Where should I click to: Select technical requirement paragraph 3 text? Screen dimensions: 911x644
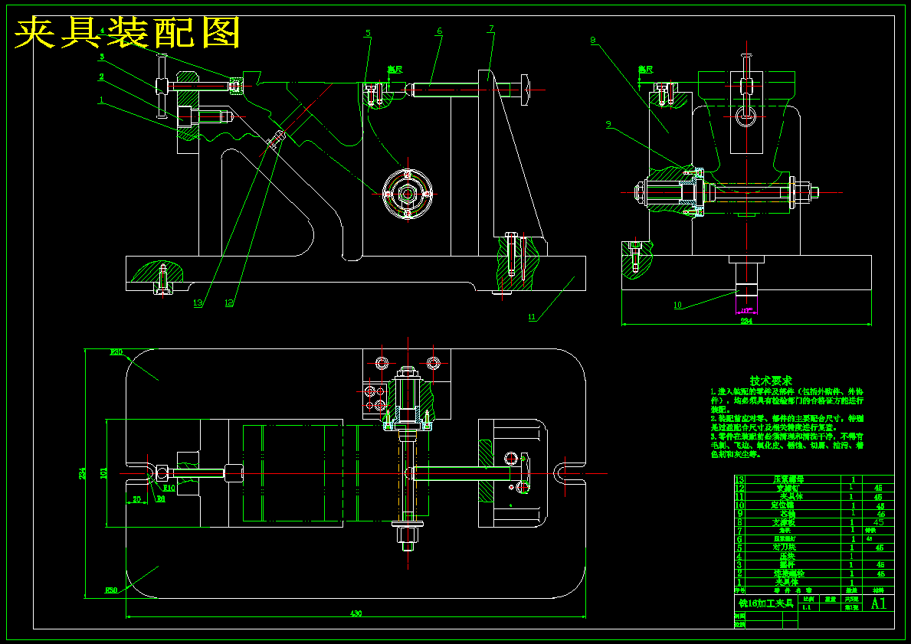(787, 445)
